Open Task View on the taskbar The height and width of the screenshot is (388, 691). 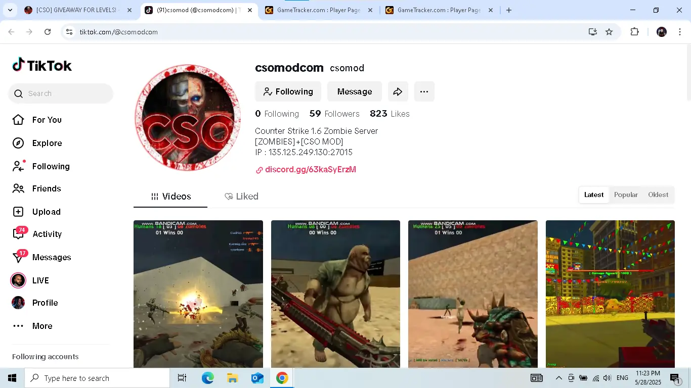coord(182,378)
